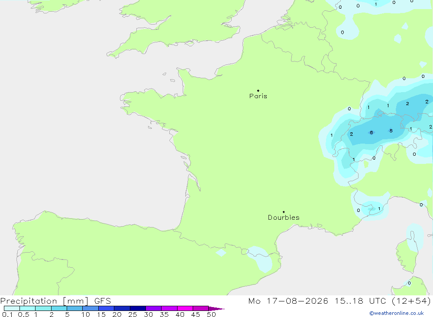Pick the 0.1–0.5 mm palest cyan legend swatch
The image size is (433, 317).
12,308
